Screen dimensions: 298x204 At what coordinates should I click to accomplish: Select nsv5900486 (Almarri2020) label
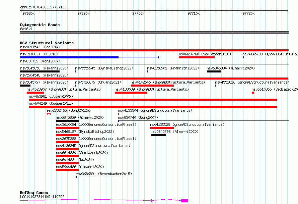[80, 167]
